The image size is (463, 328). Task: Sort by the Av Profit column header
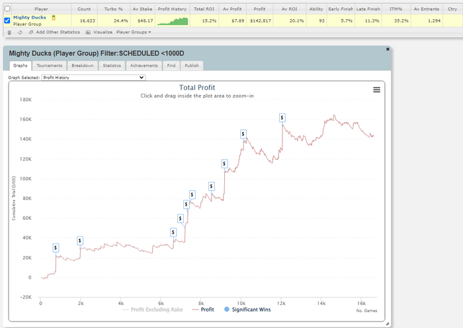tap(232, 9)
